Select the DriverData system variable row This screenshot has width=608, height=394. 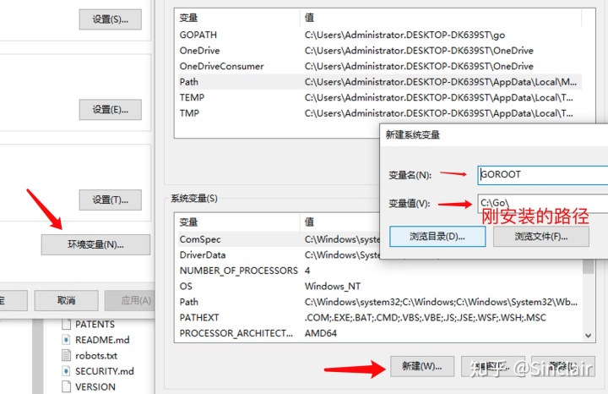280,255
